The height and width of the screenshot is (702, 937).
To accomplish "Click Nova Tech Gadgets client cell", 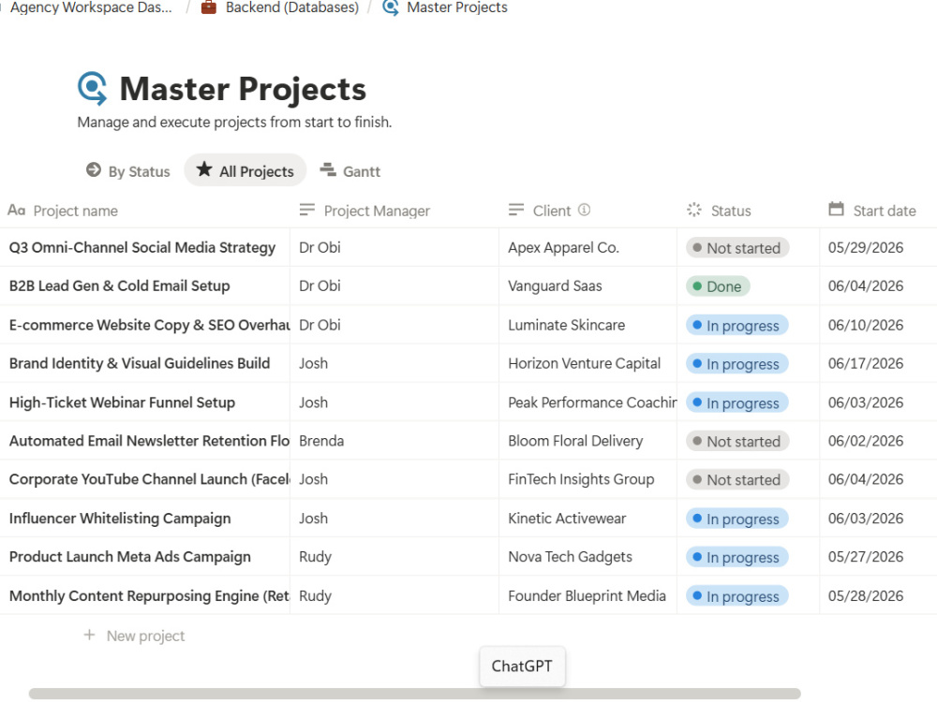I will [588, 556].
